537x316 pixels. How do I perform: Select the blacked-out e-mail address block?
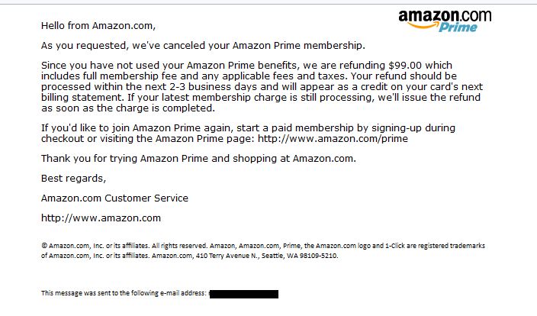(x=244, y=294)
